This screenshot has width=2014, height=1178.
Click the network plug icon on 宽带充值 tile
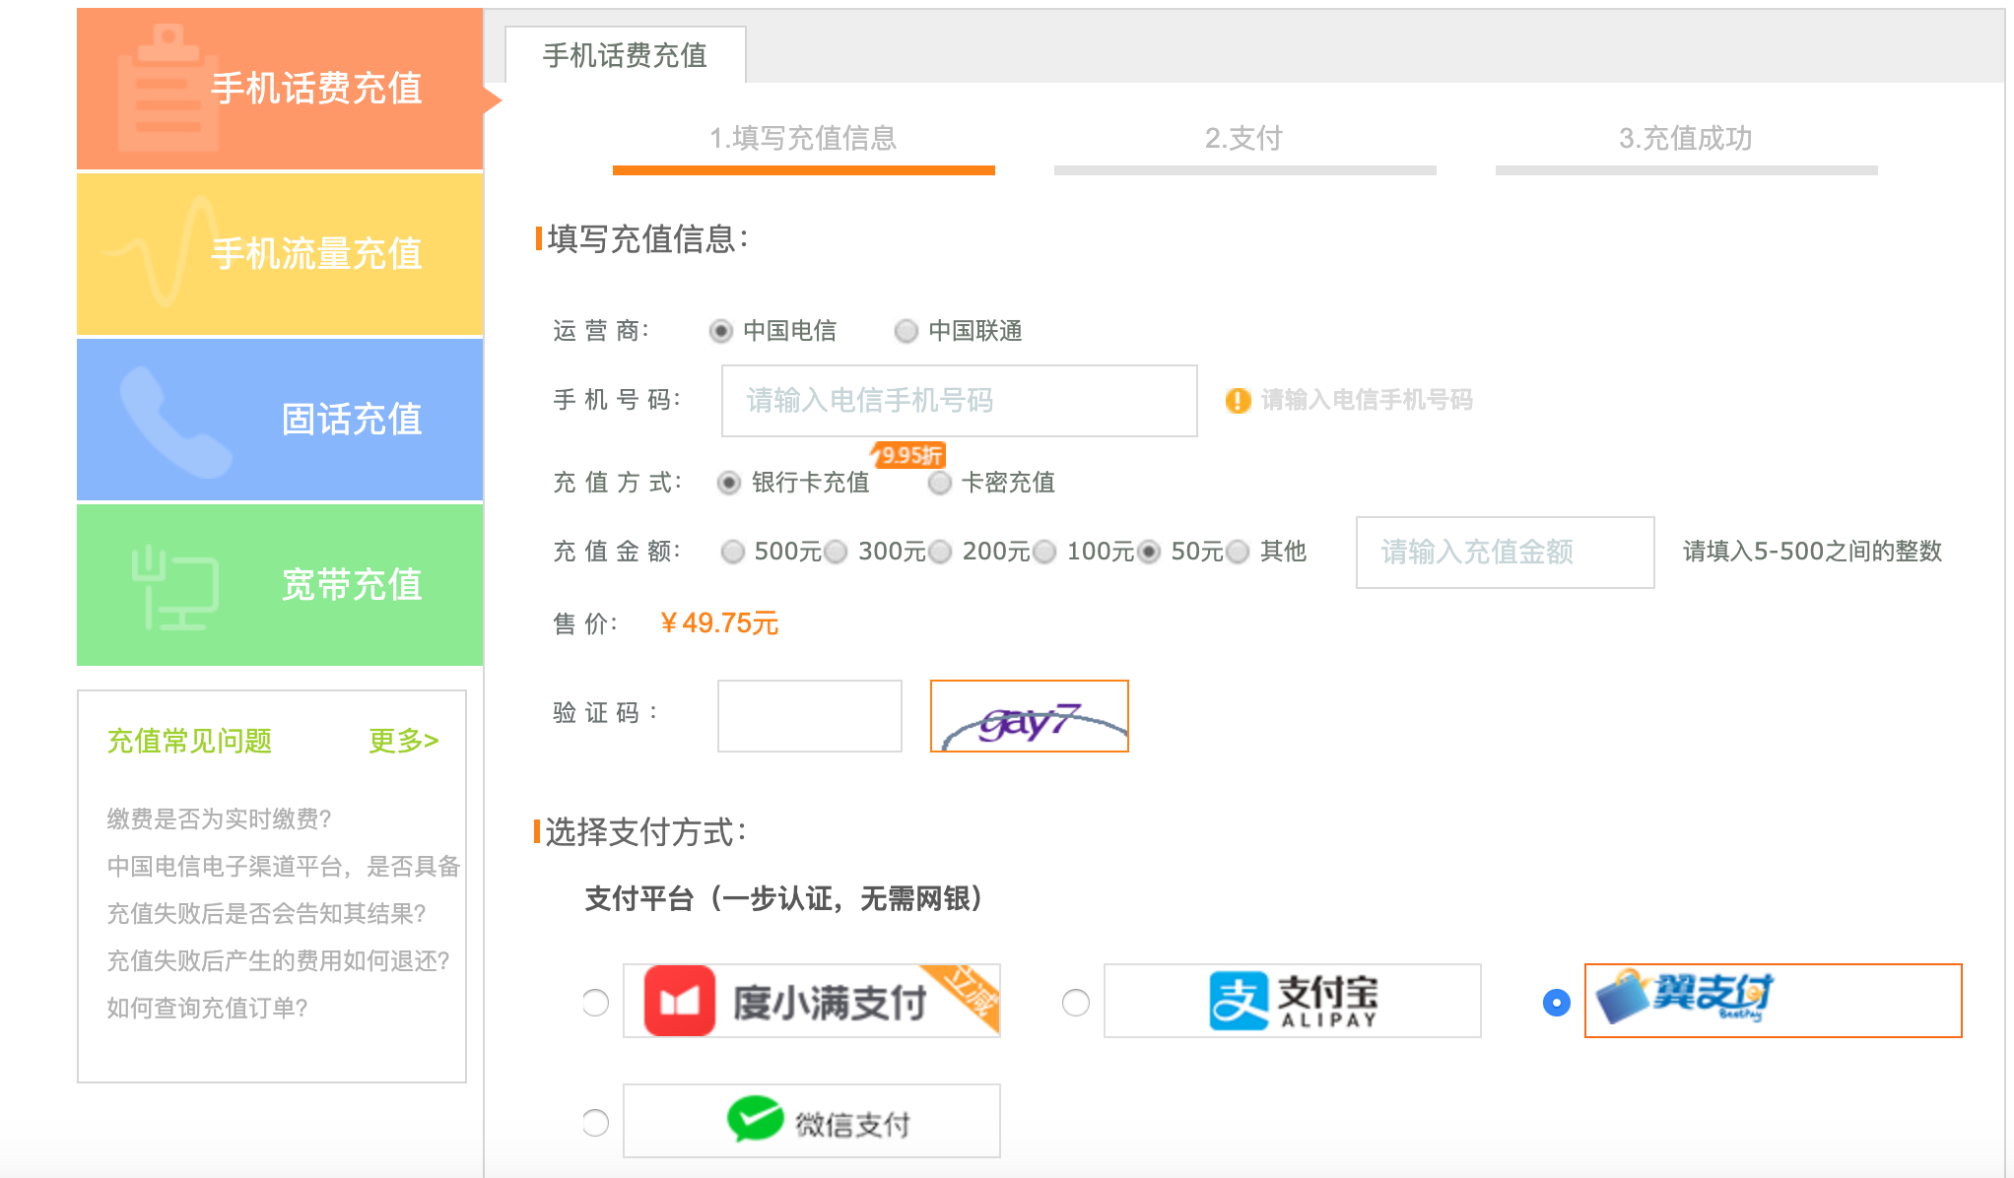pos(174,587)
